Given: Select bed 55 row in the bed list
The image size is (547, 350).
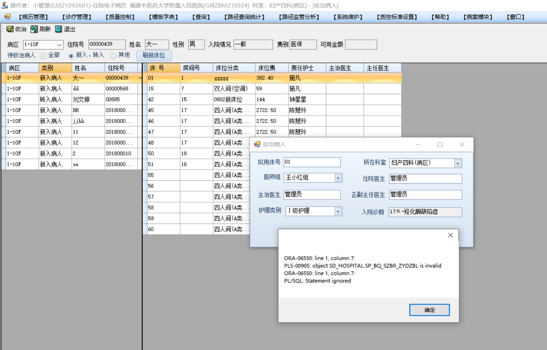Looking at the screenshot, I should pyautogui.click(x=196, y=175).
